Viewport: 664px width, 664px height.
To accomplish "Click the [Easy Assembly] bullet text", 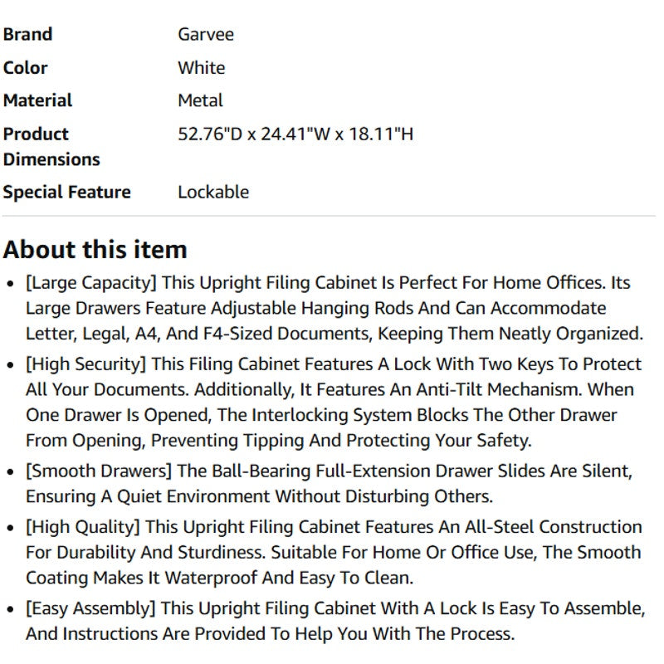I will pyautogui.click(x=335, y=621).
